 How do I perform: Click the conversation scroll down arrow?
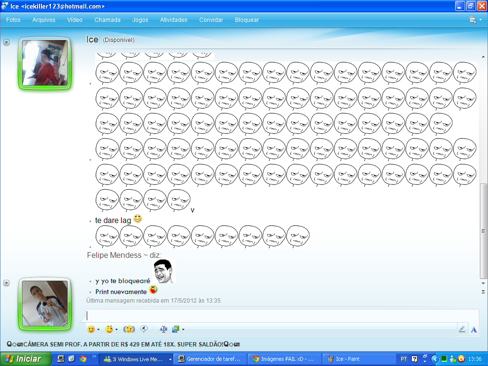point(483,284)
